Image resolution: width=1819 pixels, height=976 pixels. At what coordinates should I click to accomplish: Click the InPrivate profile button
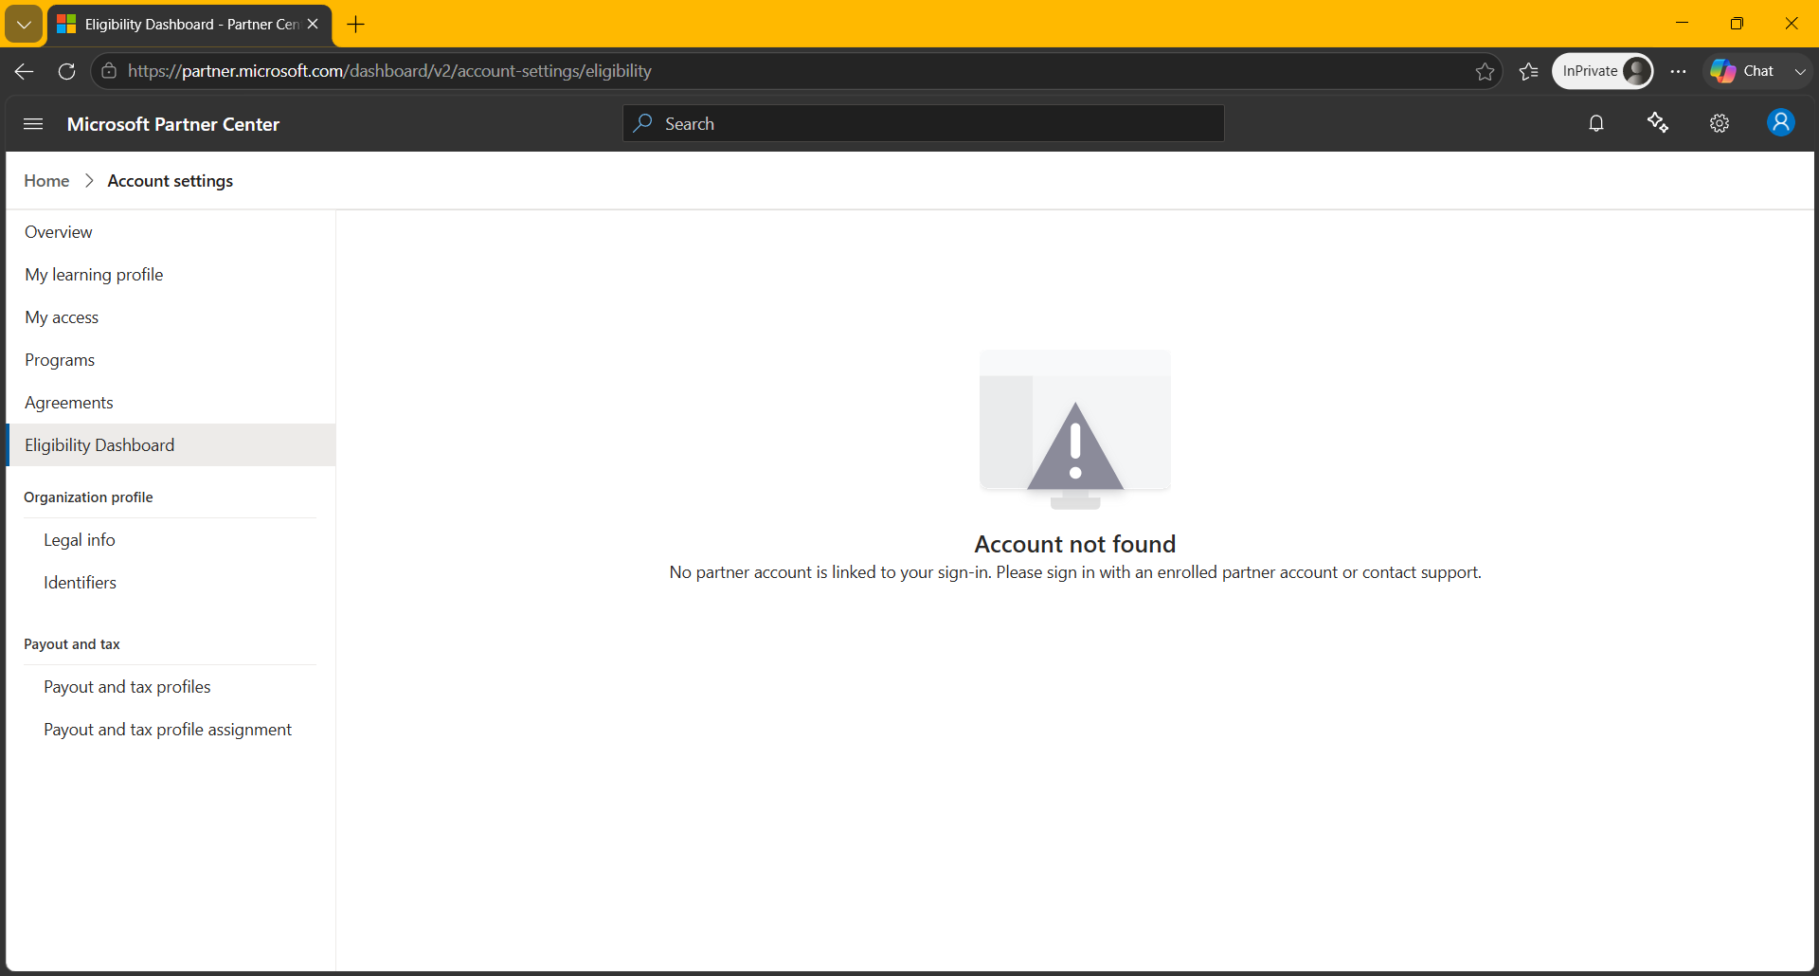(x=1602, y=71)
